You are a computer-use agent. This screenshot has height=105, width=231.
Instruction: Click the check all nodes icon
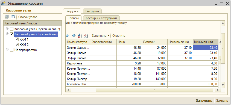point(7,17)
